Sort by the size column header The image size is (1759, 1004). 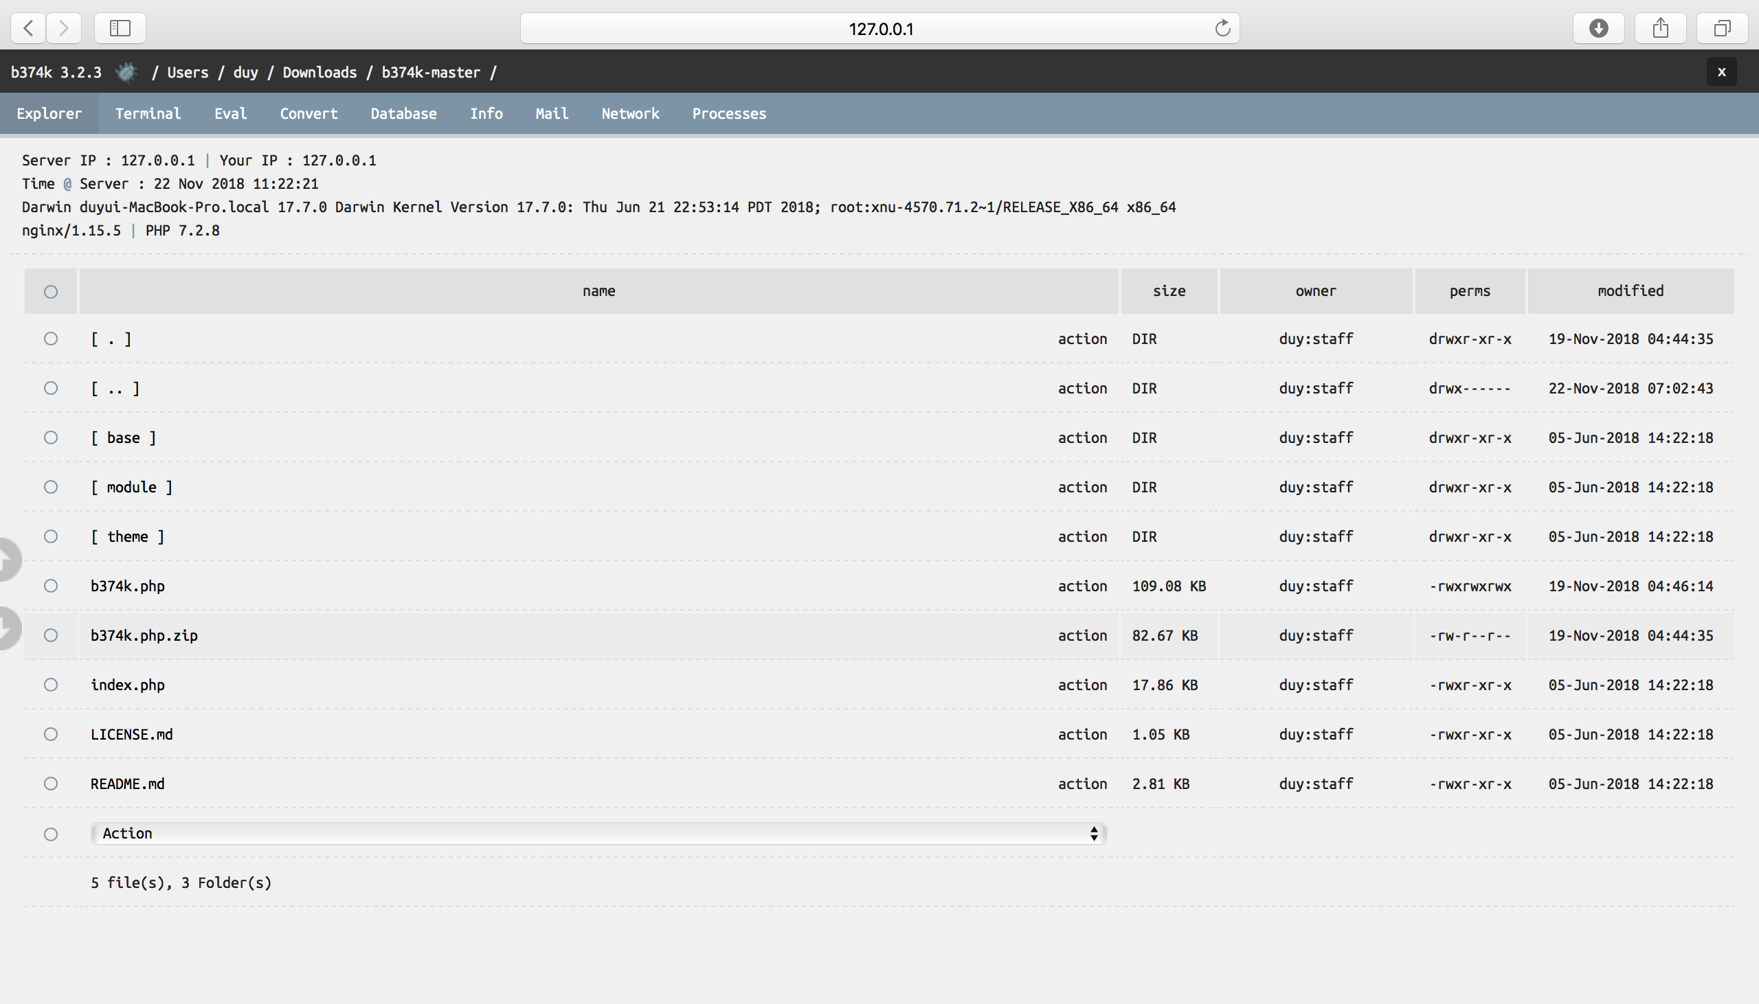(1169, 291)
